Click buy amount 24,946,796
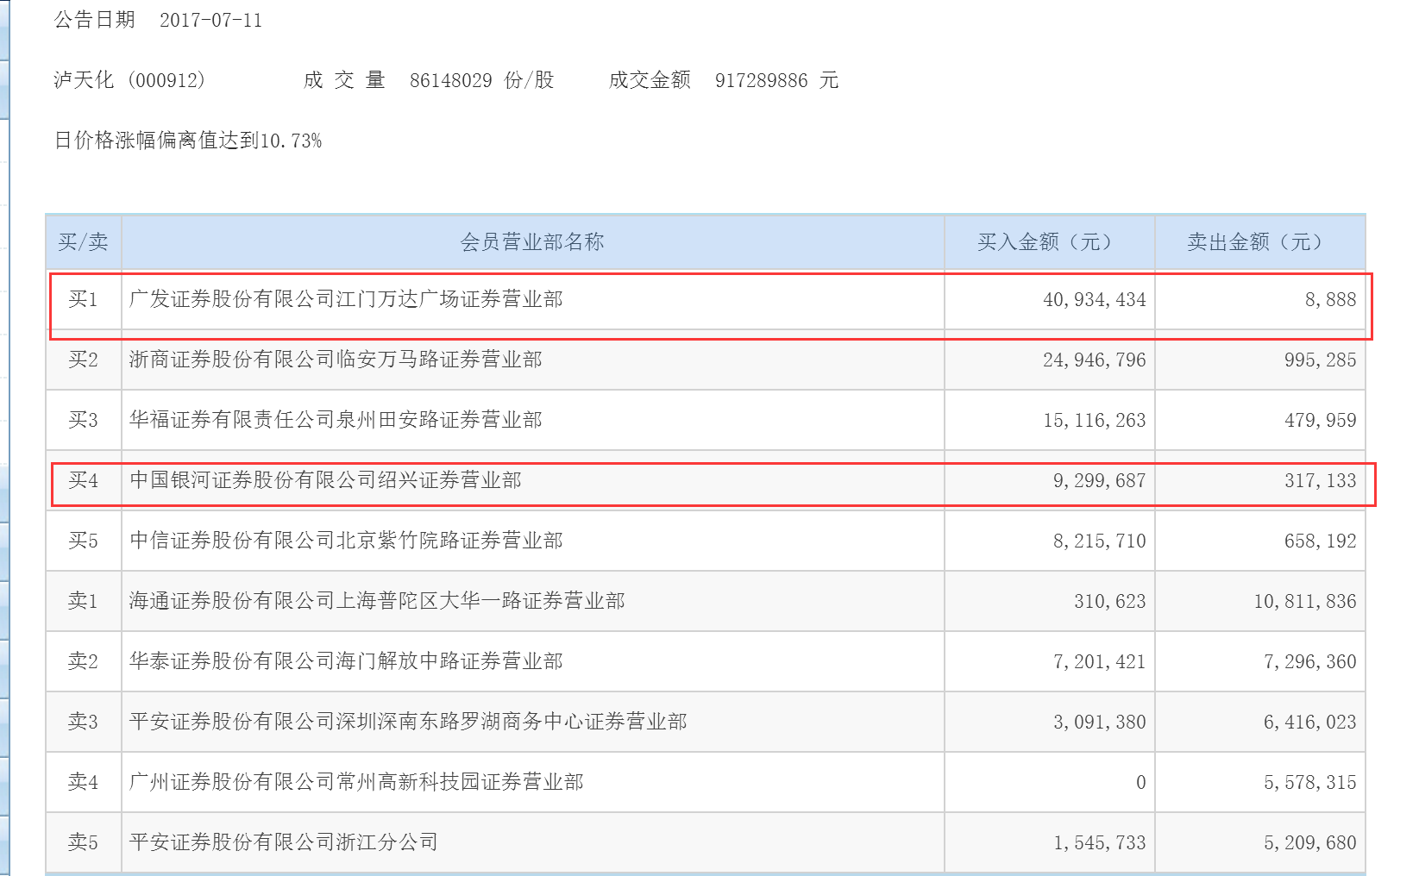 (x=1095, y=360)
